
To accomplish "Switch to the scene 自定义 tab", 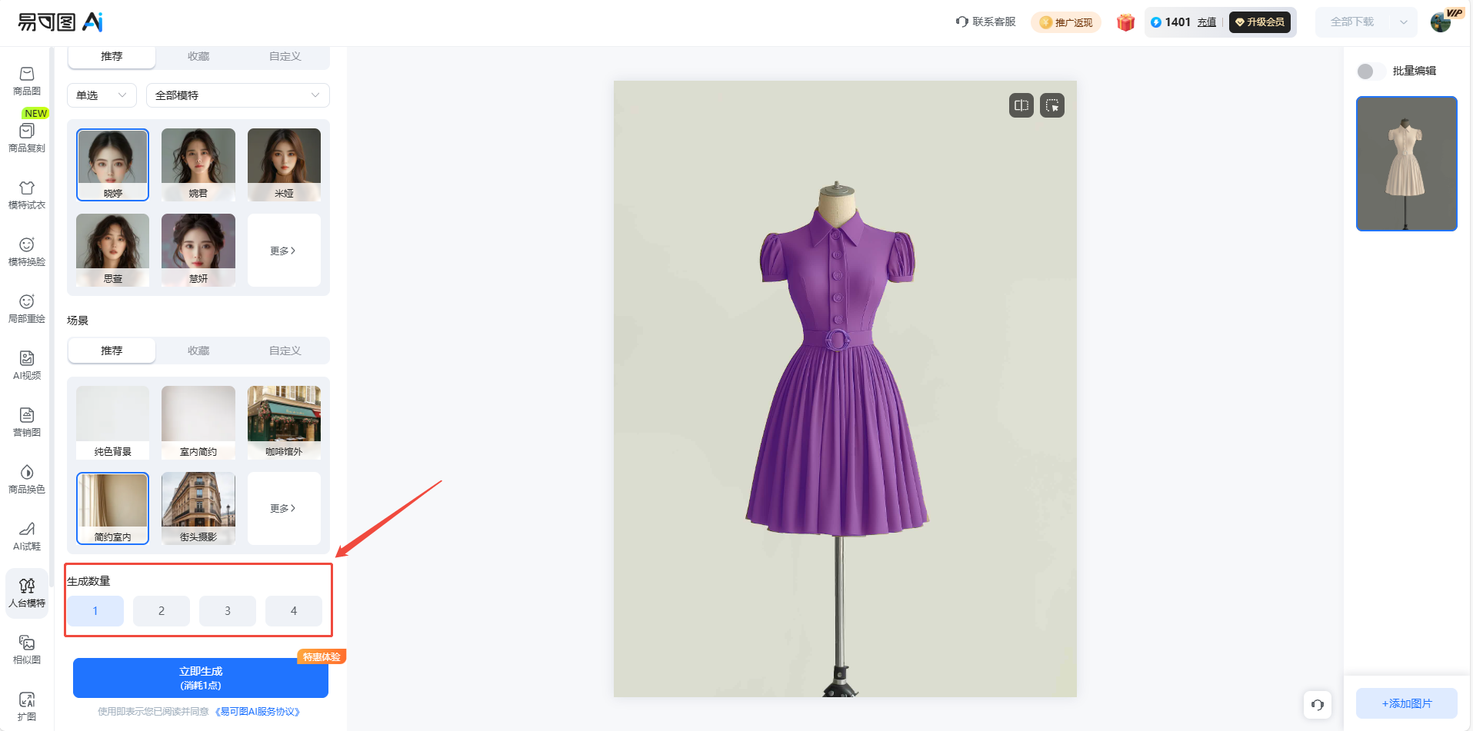I will point(285,351).
